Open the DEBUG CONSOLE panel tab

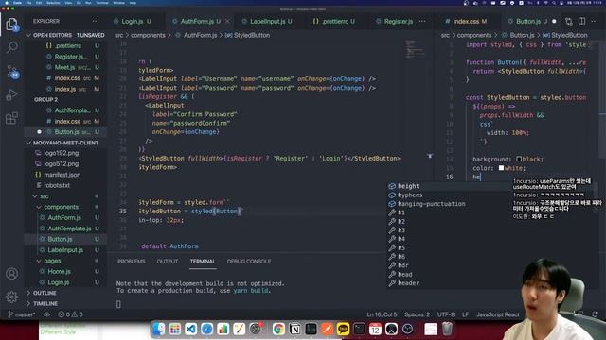(249, 262)
